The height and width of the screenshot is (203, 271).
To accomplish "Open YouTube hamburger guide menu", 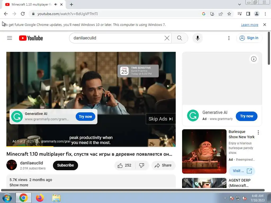I will tap(10, 38).
